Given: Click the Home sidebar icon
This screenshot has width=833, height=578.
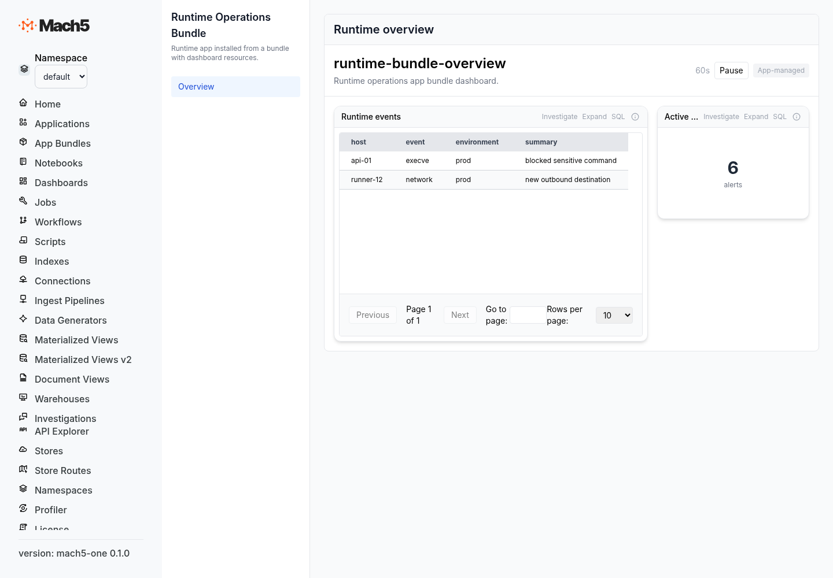Looking at the screenshot, I should pyautogui.click(x=23, y=103).
